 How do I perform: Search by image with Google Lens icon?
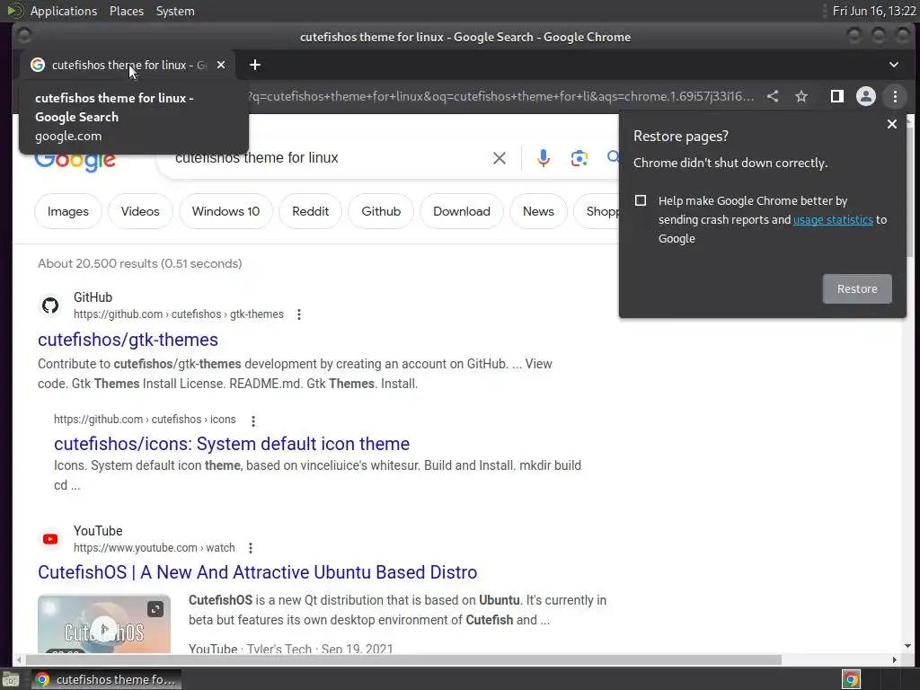point(579,158)
